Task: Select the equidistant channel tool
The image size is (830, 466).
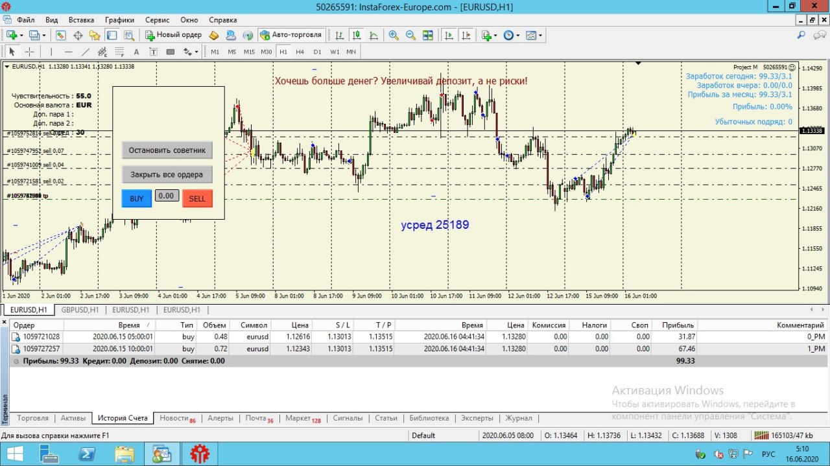Action: pyautogui.click(x=102, y=52)
